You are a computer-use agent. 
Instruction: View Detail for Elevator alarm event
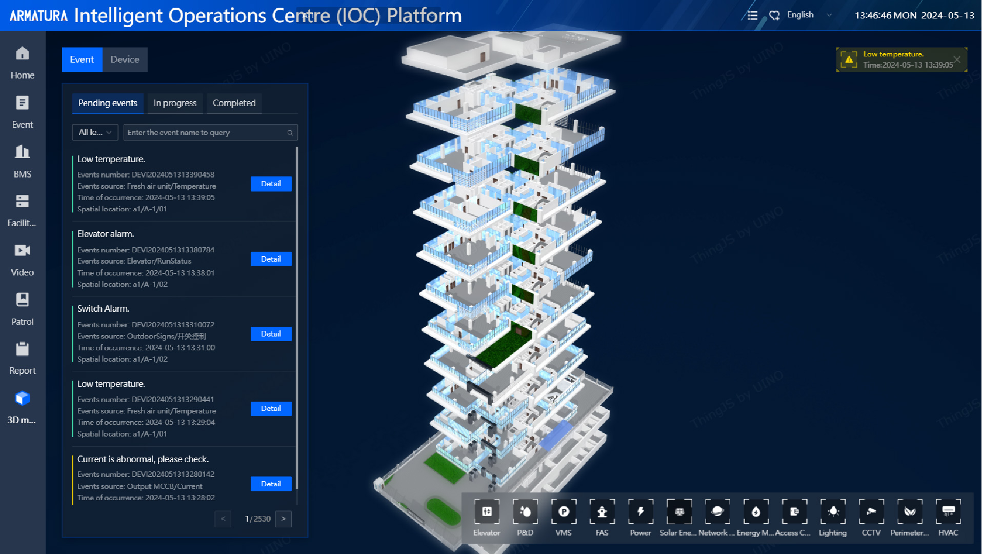(271, 259)
